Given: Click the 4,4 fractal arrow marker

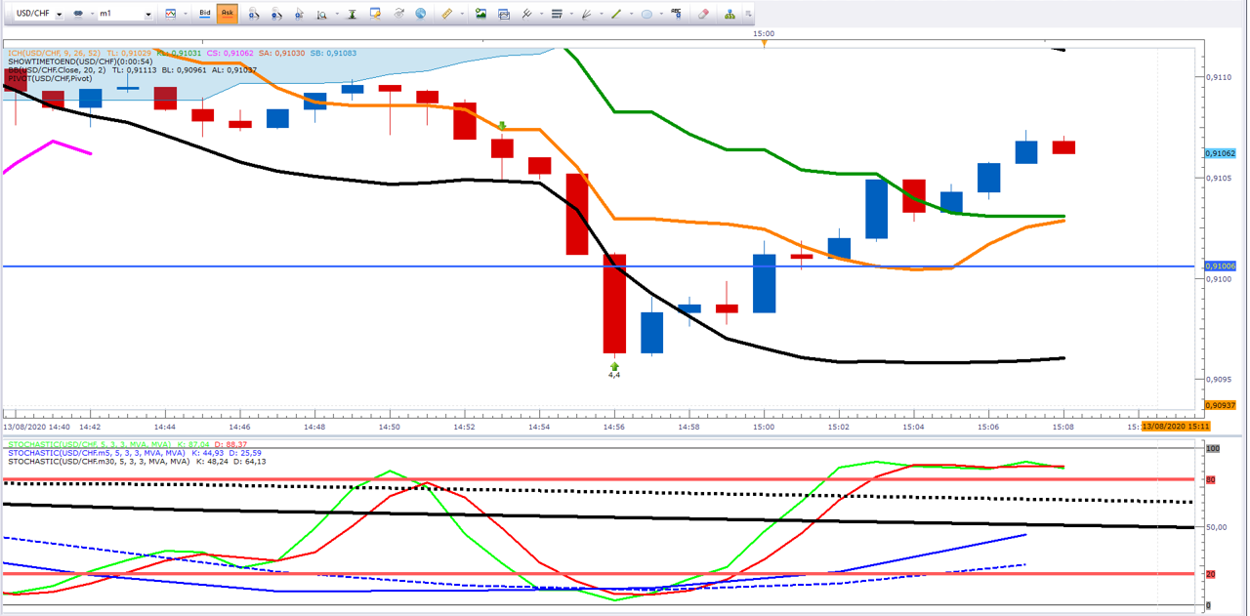Looking at the screenshot, I should [614, 370].
